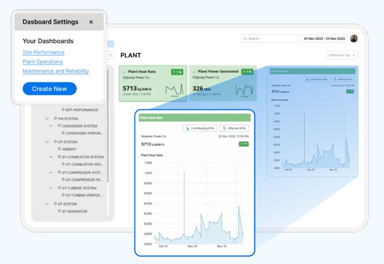
Task: Click Affected KPIs in the foreground chart
Action: [x=234, y=128]
